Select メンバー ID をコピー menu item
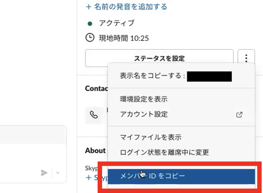This screenshot has height=193, width=263. click(181, 176)
